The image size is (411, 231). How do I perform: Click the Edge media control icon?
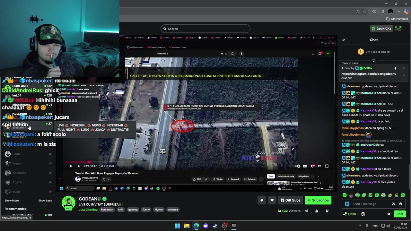click(382, 12)
